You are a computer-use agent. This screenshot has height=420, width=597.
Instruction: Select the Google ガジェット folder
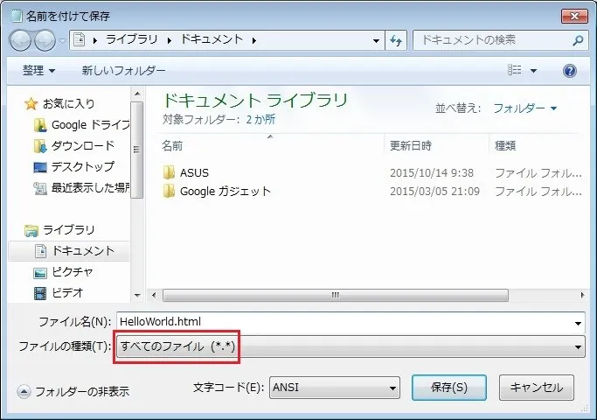[225, 191]
